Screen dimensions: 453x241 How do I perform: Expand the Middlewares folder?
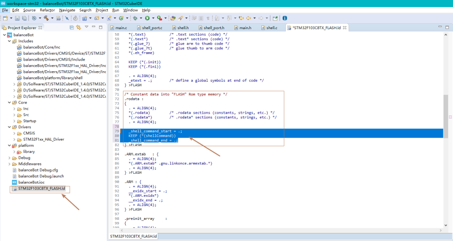click(9, 164)
